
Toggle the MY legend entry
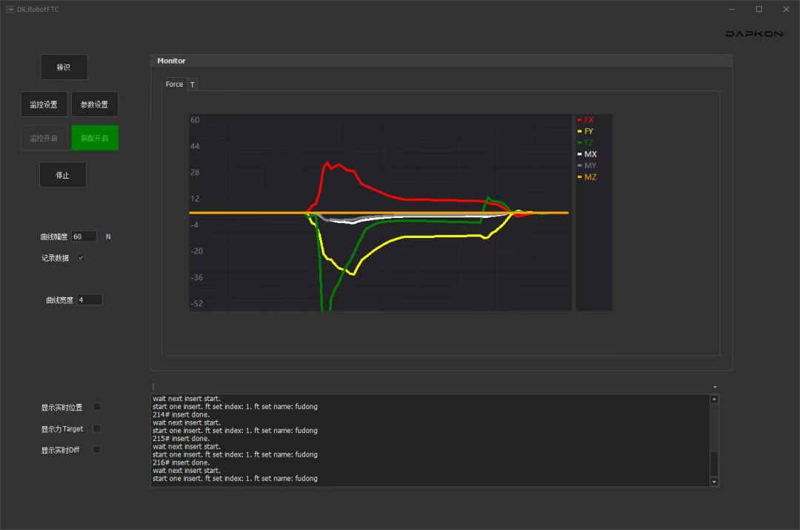tap(587, 165)
